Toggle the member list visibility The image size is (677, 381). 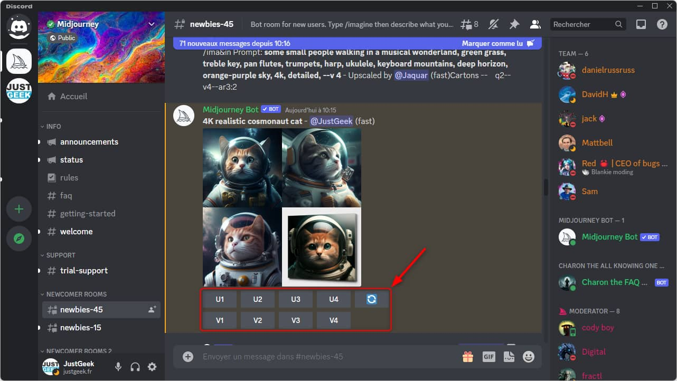(535, 24)
